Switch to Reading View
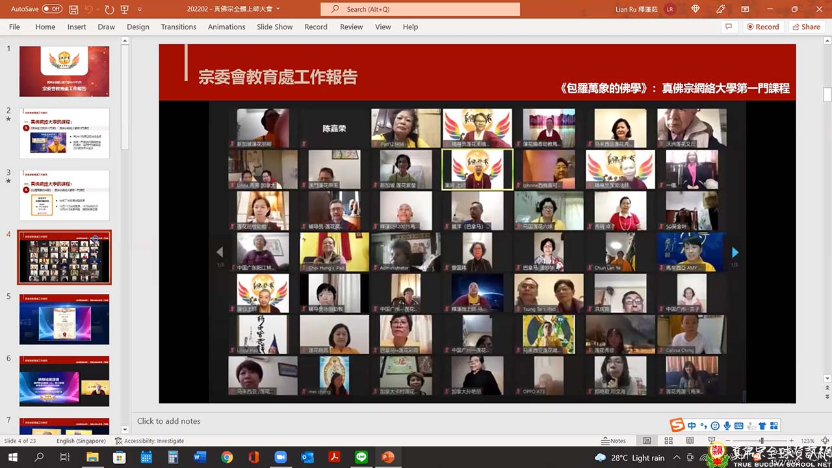The height and width of the screenshot is (468, 832). point(690,441)
